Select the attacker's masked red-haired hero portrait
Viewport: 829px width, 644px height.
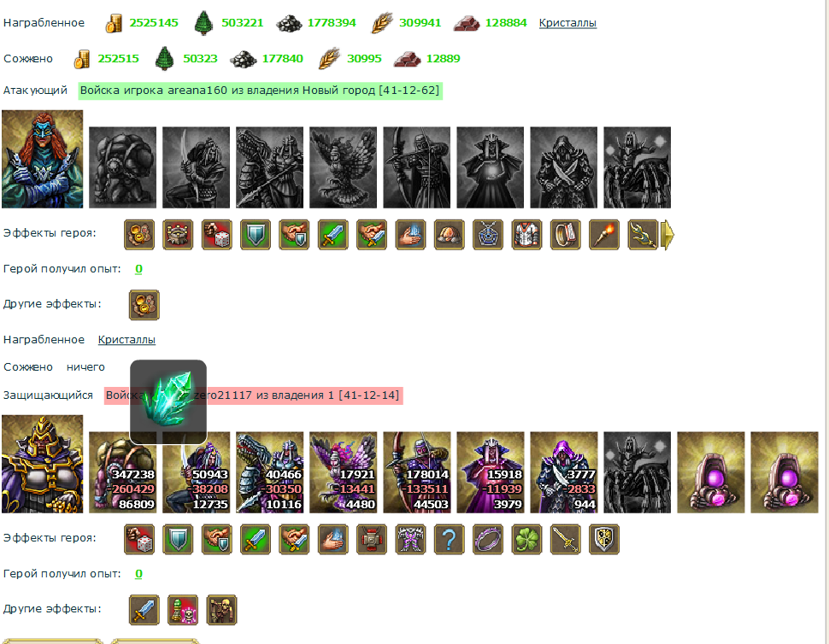[42, 159]
